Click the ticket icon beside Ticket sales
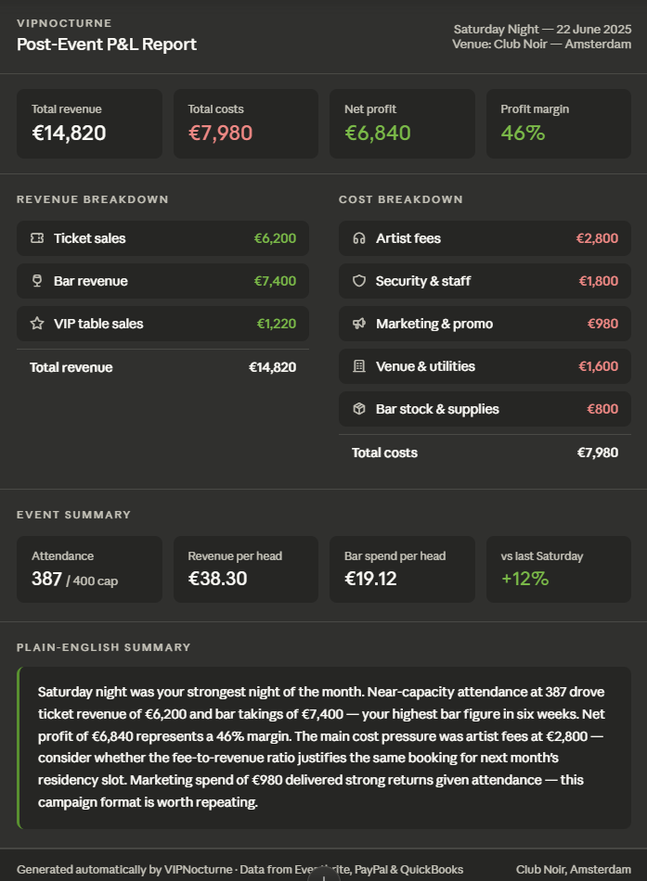 click(x=37, y=238)
